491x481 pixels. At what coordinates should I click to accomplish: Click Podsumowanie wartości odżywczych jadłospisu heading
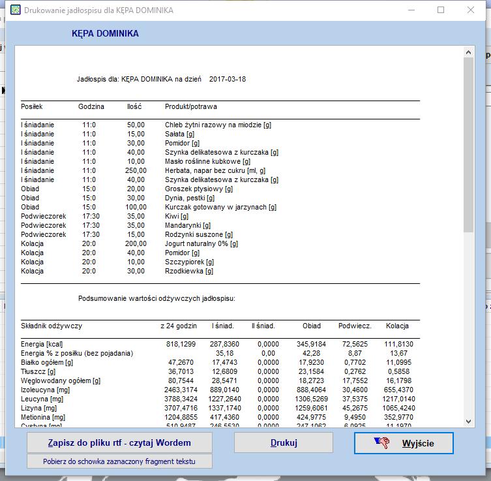click(x=156, y=298)
